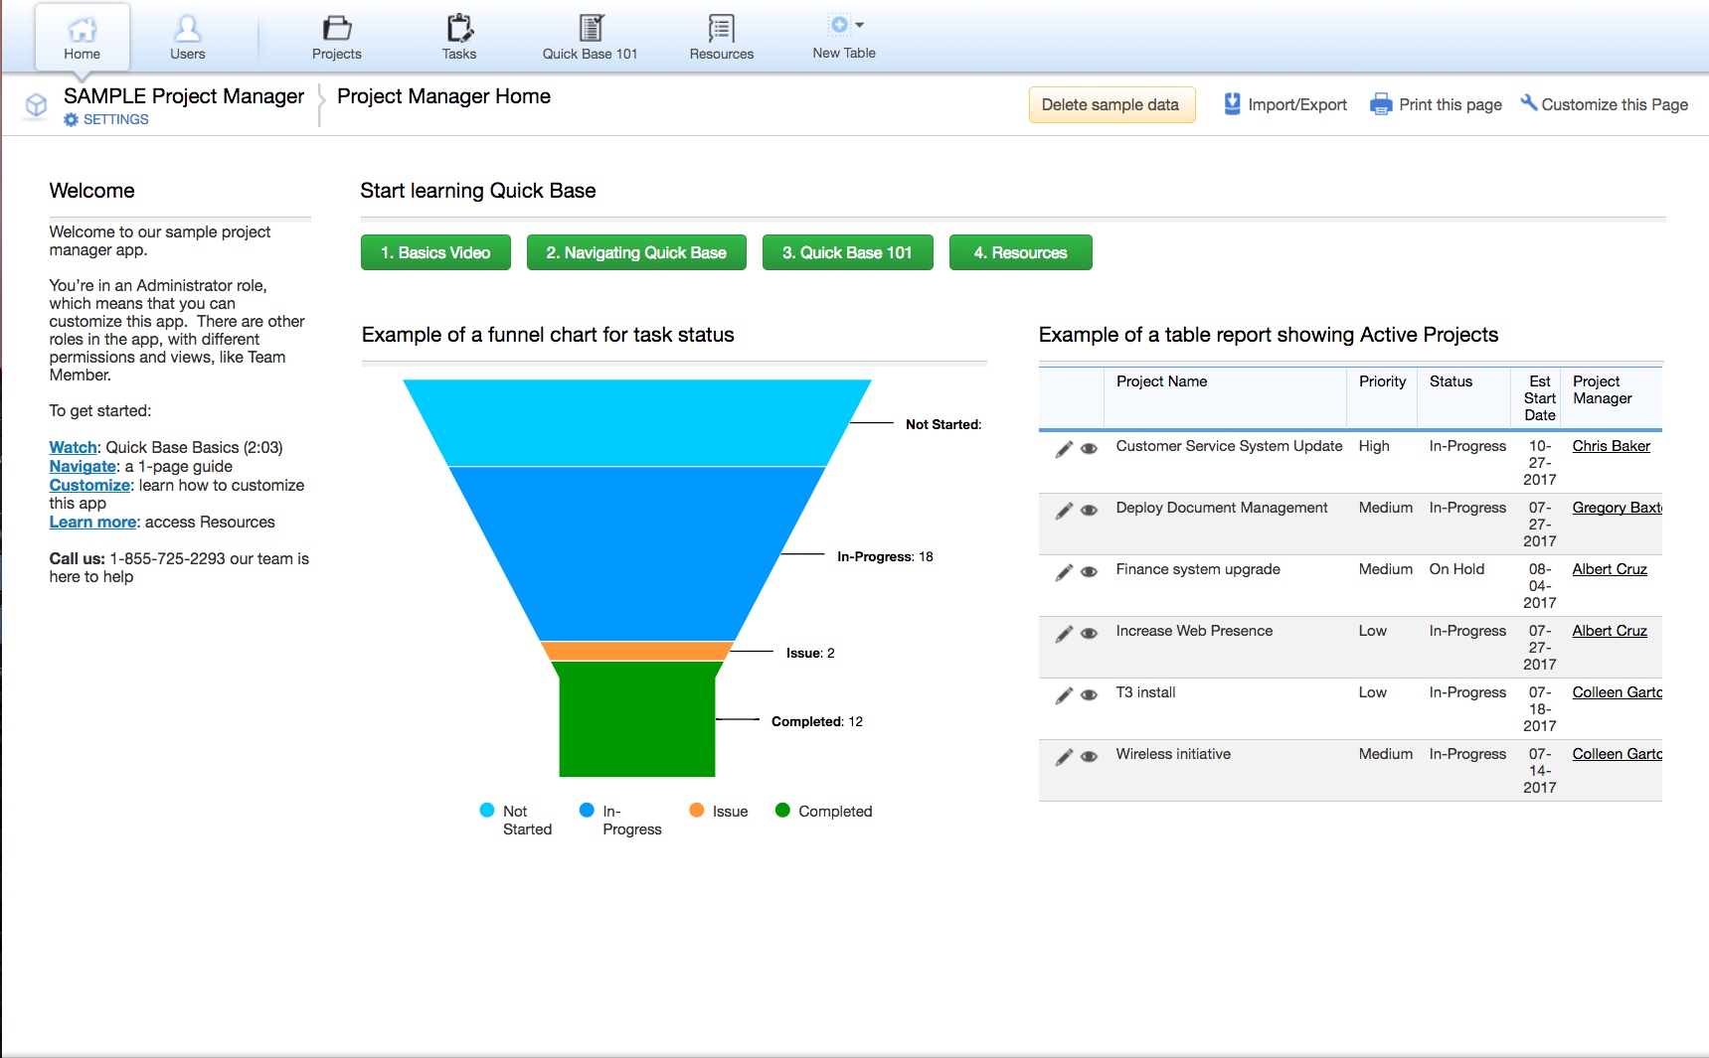Open Colleen Garton link in Wireless initiative row
This screenshot has height=1058, width=1709.
(1617, 754)
